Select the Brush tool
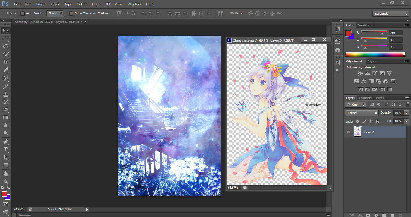This screenshot has height=217, width=411. pos(6,86)
